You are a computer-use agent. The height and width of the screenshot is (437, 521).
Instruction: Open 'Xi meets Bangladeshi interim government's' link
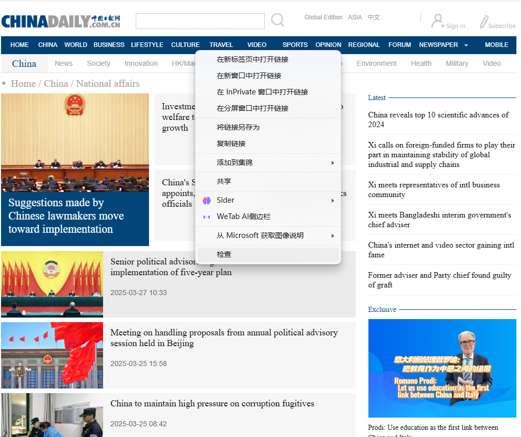point(439,220)
